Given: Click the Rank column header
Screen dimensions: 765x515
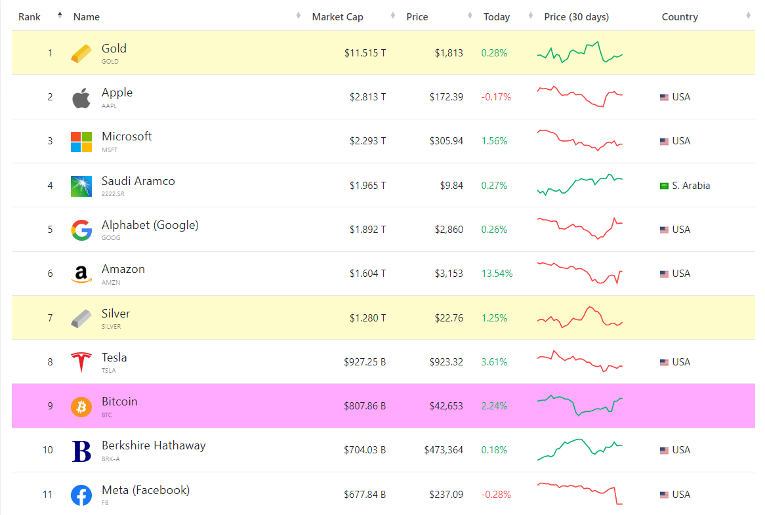Looking at the screenshot, I should [30, 17].
